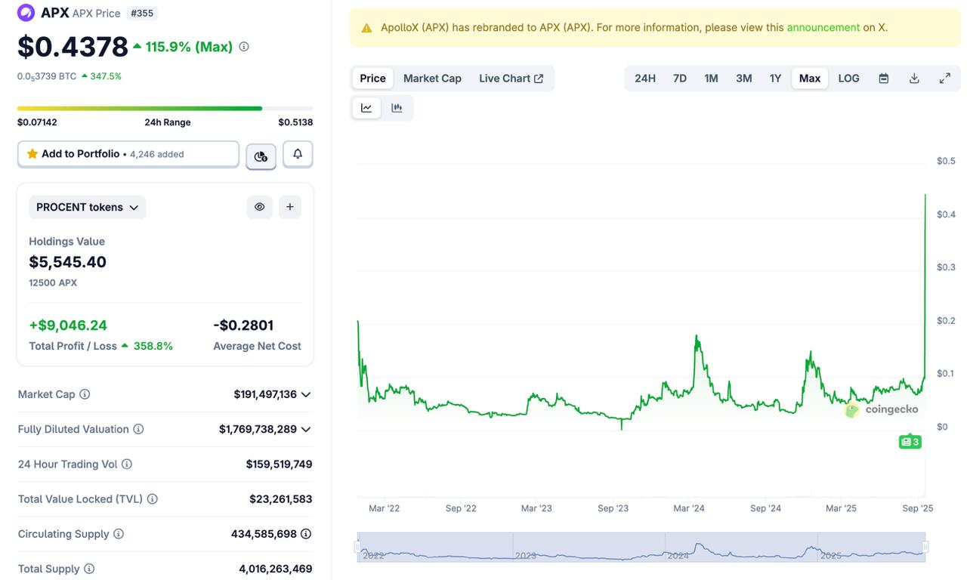967x580 pixels.
Task: Open the calendar date range picker
Action: pos(883,79)
